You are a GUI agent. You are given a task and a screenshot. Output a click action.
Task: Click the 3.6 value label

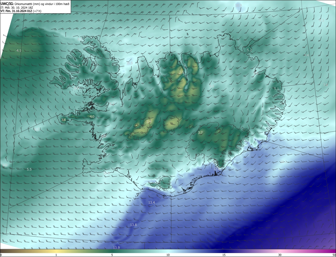[x=64, y=120]
